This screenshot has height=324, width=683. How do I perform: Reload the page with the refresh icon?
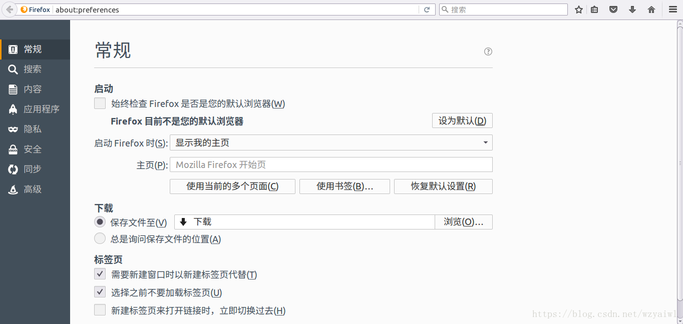(427, 9)
